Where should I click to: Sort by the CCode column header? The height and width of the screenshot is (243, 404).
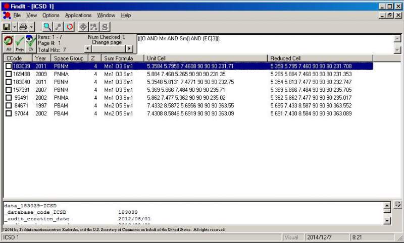pyautogui.click(x=18, y=58)
